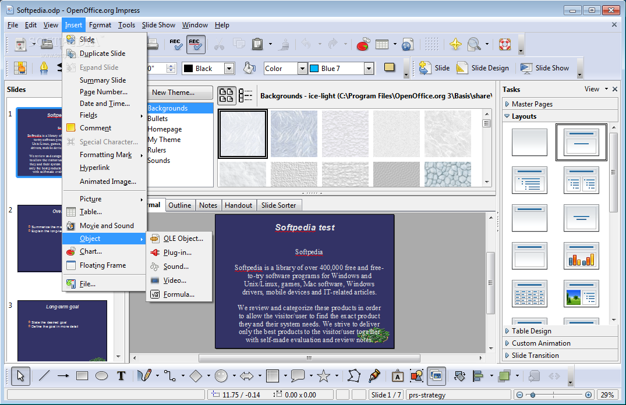Open the Format menu
Screen dimensions: 626x405
coord(100,25)
